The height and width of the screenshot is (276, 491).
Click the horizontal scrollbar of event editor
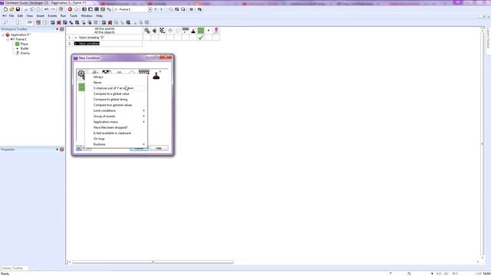(153, 262)
